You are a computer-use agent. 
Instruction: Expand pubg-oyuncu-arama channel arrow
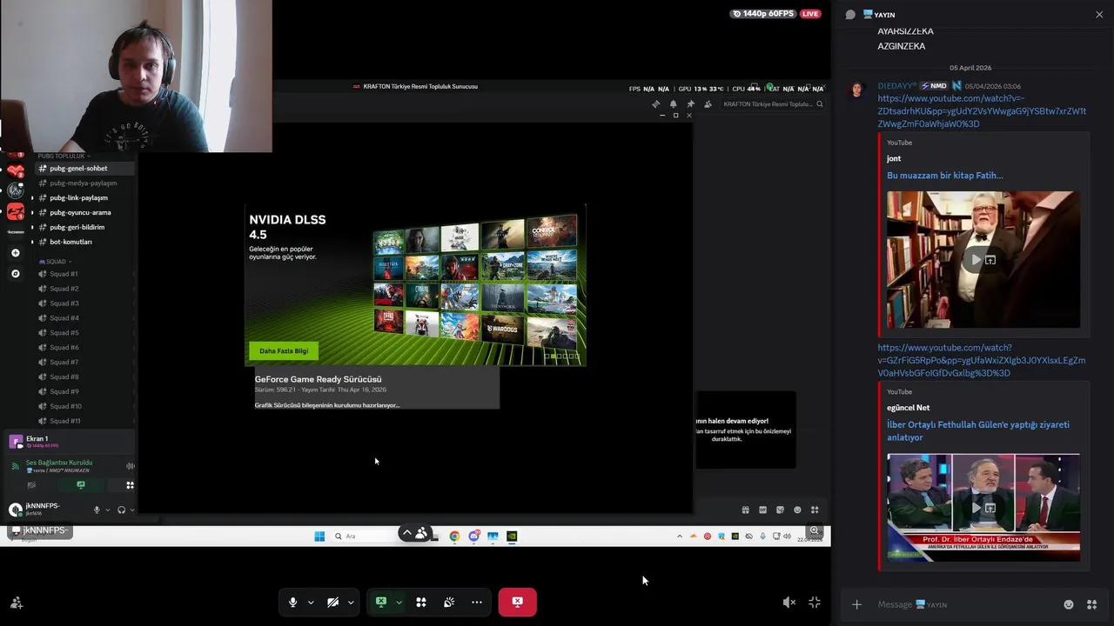tap(32, 213)
